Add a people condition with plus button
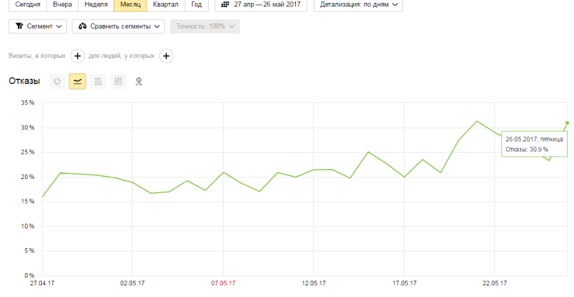 coord(166,56)
